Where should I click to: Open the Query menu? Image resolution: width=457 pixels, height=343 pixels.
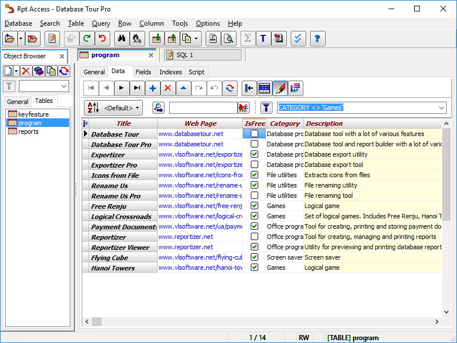[101, 23]
